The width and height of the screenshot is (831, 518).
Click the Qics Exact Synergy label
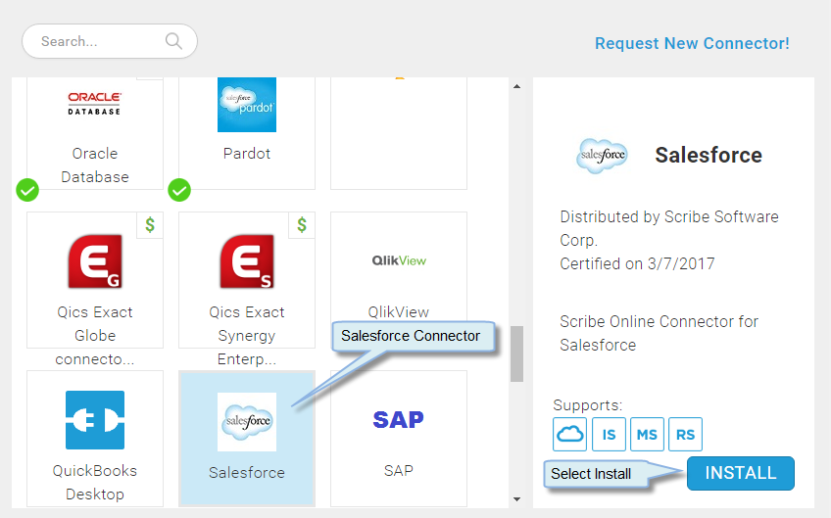247,335
